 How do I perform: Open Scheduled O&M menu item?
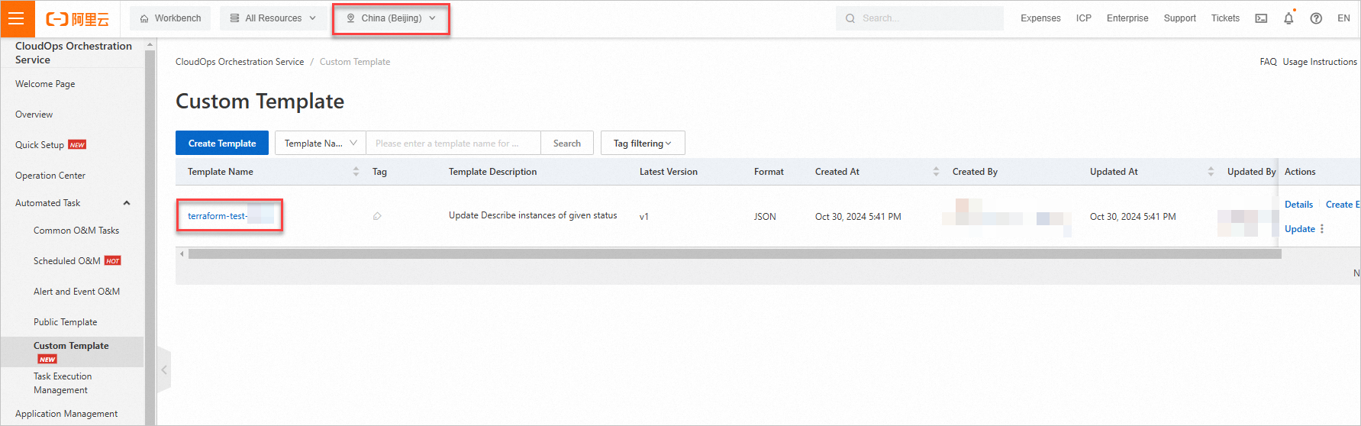[x=67, y=261]
